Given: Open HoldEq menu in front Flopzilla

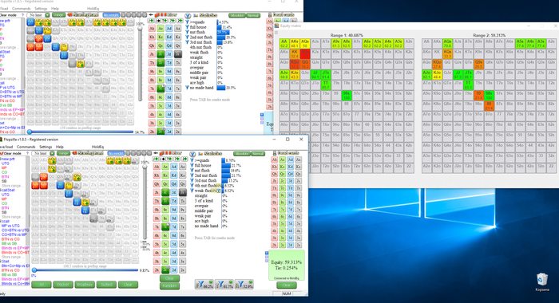Looking at the screenshot, I should 97,147.
